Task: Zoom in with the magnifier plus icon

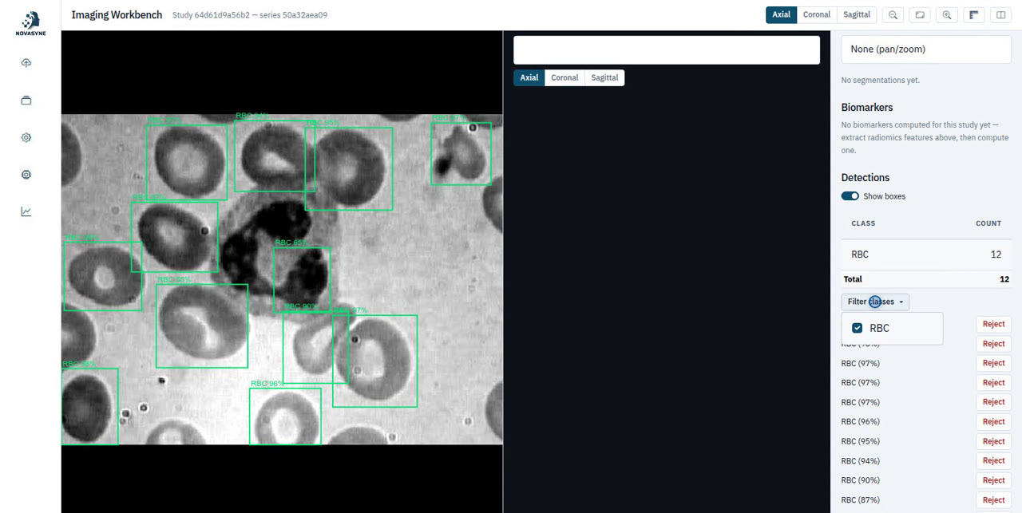Action: coord(947,15)
